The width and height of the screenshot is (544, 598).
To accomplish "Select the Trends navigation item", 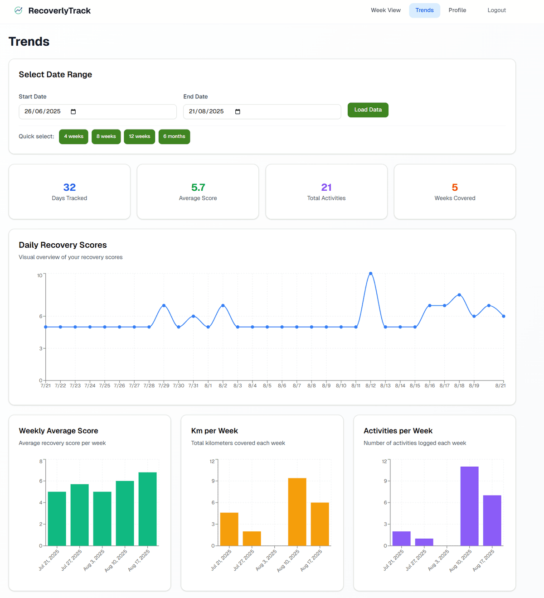I will (424, 10).
